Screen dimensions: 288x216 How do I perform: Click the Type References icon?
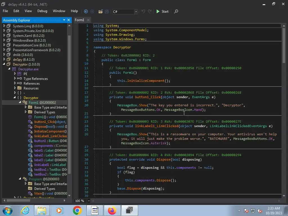pyautogui.click(x=19, y=78)
